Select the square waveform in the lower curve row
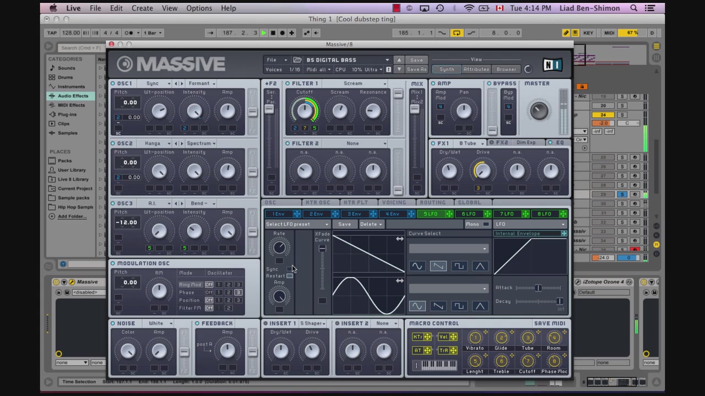705x396 pixels. pyautogui.click(x=459, y=306)
